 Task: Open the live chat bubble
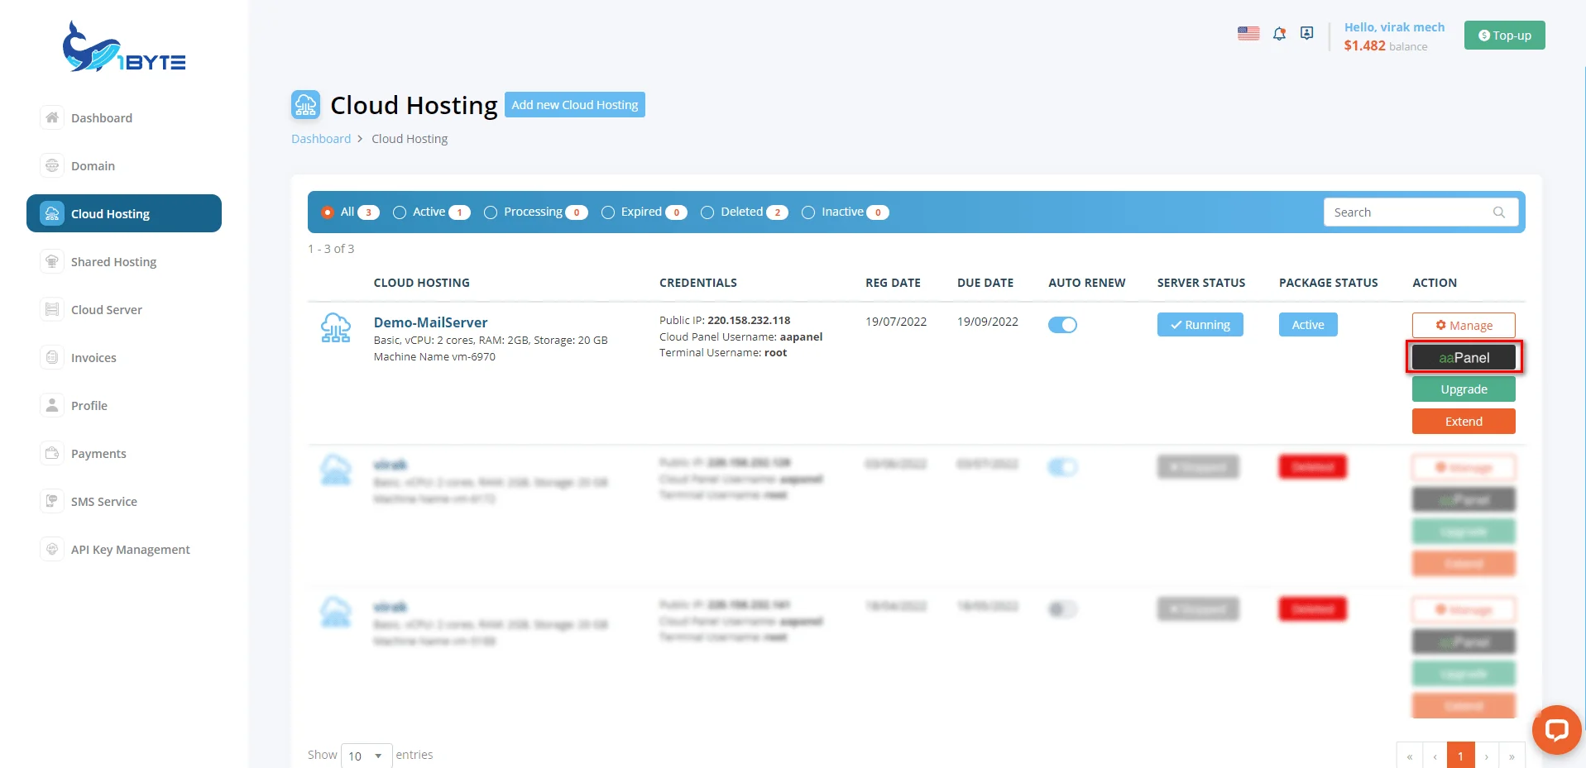1556,730
